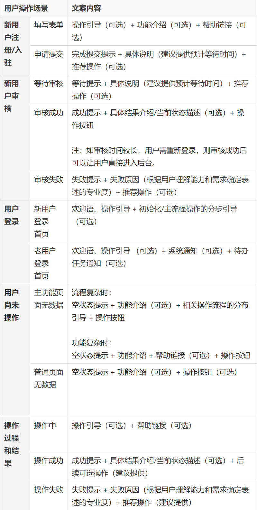Screen dimensions: 257x510
Task: Click the 老用户登录首页 cell
Action: tap(45, 263)
